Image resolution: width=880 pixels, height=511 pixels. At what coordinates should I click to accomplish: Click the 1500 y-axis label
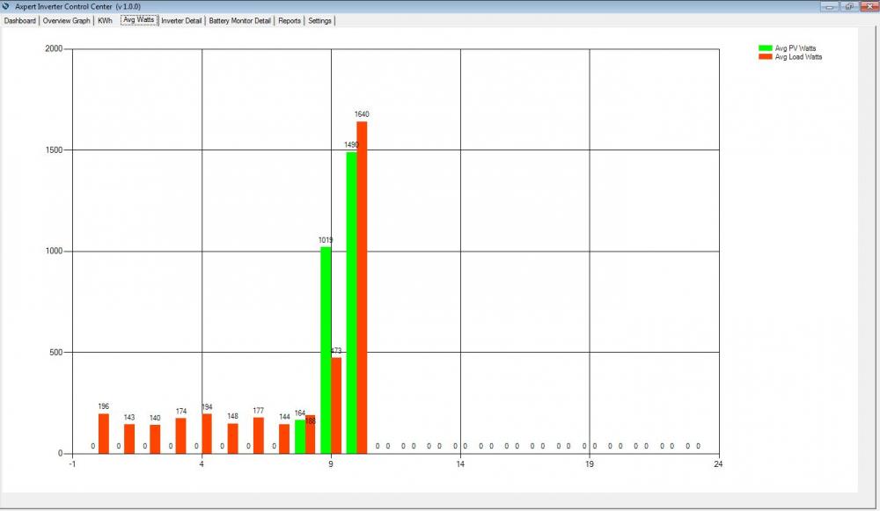pos(54,150)
